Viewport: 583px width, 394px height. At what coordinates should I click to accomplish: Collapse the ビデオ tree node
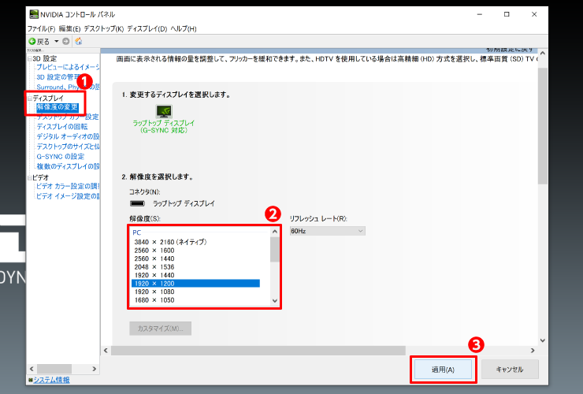[x=30, y=178]
